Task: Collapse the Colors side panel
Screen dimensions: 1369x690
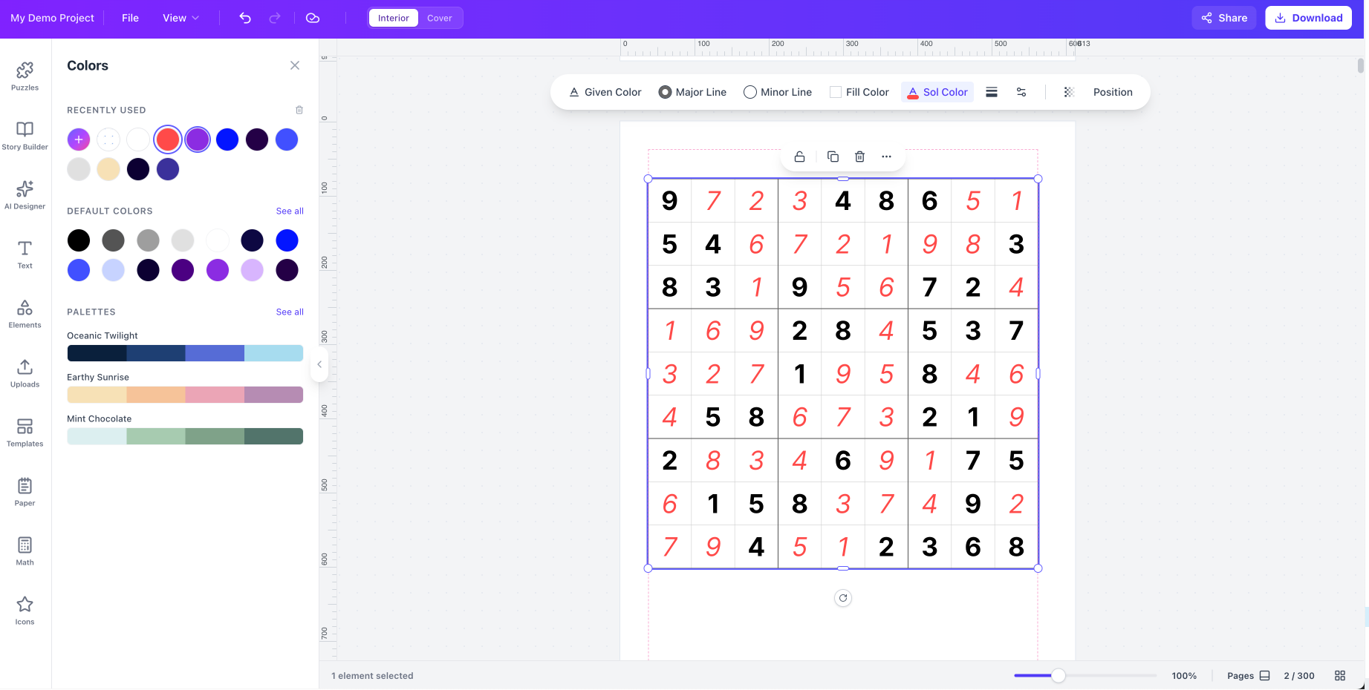Action: coord(294,65)
